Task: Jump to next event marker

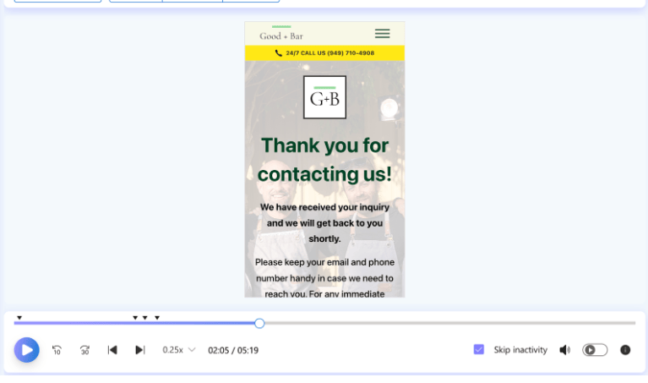Action: pyautogui.click(x=140, y=350)
